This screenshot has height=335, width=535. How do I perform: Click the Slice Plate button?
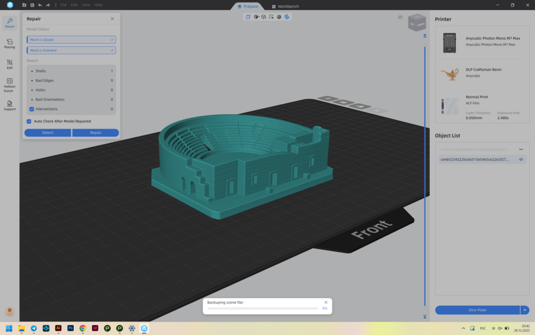pos(477,310)
